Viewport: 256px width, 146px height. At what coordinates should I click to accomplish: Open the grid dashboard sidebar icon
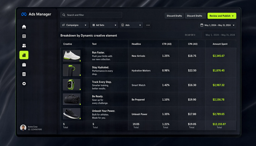pos(24,36)
